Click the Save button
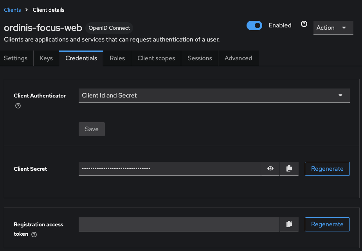The width and height of the screenshot is (362, 251). 92,129
